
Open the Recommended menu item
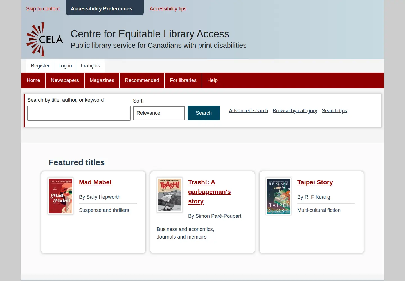coord(142,80)
